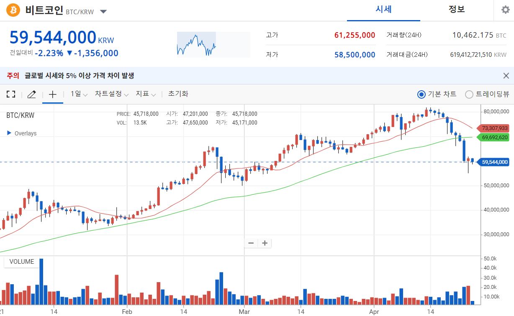Click the green 69,692,620 price tag

[493, 137]
